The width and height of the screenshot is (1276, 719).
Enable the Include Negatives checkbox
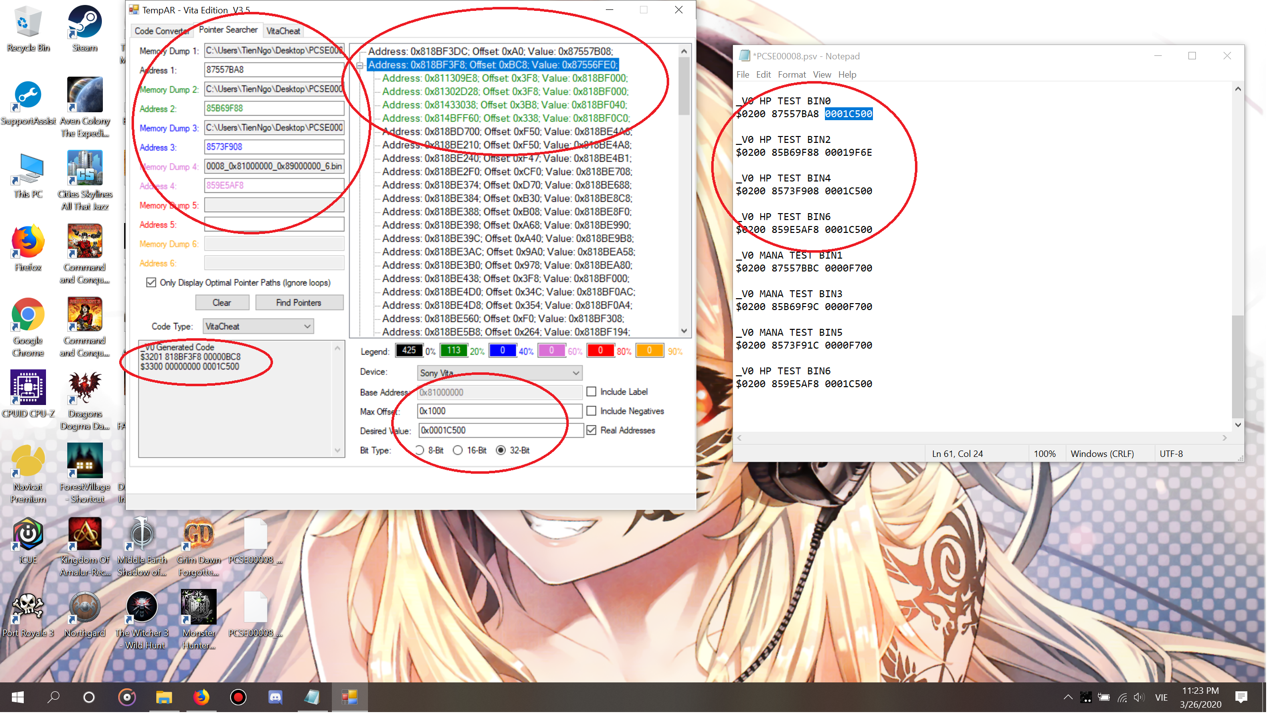tap(592, 411)
